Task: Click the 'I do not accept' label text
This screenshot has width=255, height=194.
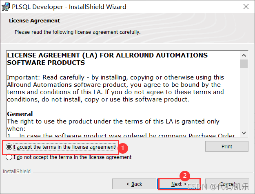Action: click(72, 157)
